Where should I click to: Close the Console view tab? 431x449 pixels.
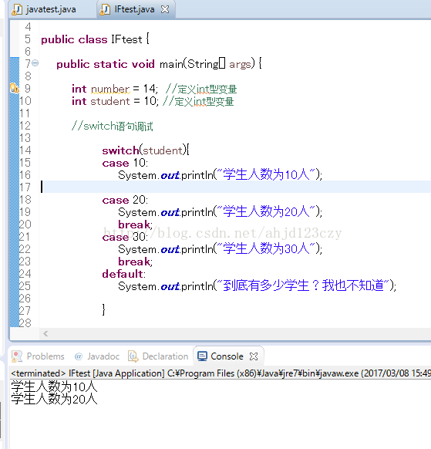point(254,356)
